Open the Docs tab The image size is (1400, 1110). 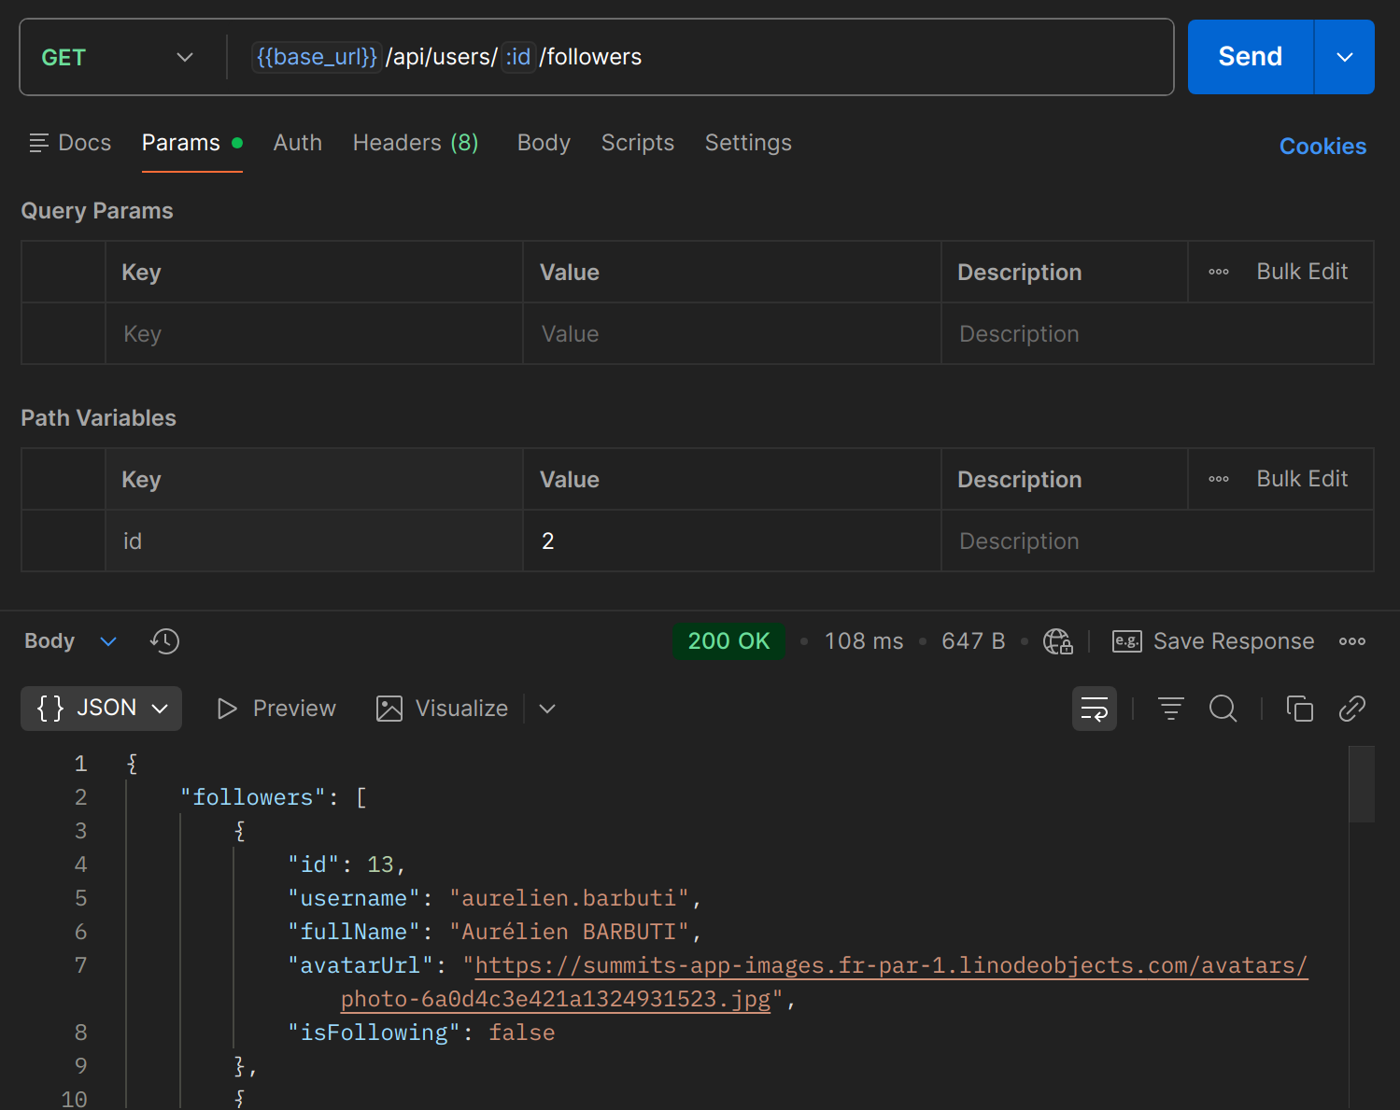[71, 143]
